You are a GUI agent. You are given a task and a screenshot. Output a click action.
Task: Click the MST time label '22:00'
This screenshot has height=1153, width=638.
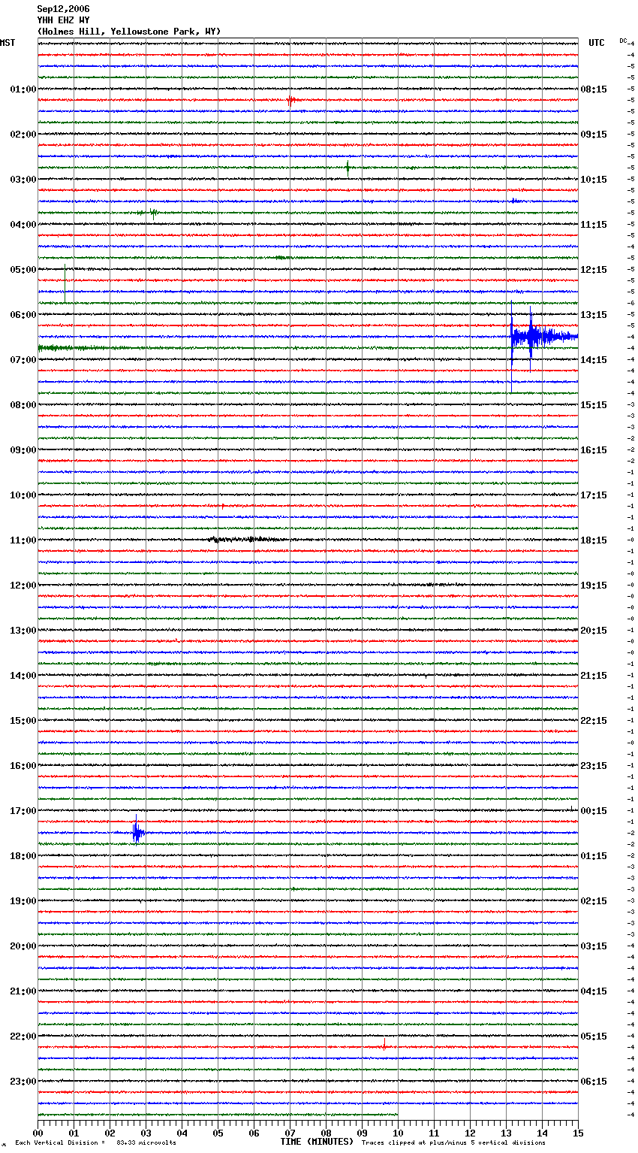pyautogui.click(x=23, y=1036)
